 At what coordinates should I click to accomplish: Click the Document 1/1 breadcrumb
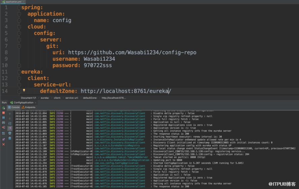(x=28, y=98)
